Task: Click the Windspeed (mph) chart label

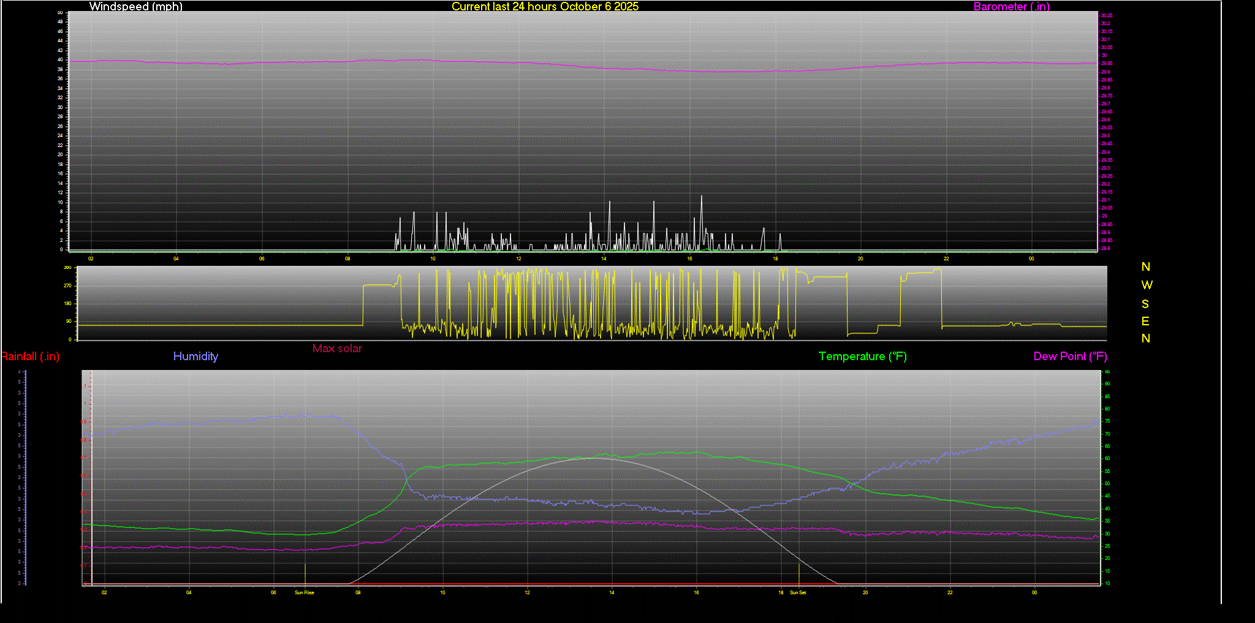Action: 135,7
